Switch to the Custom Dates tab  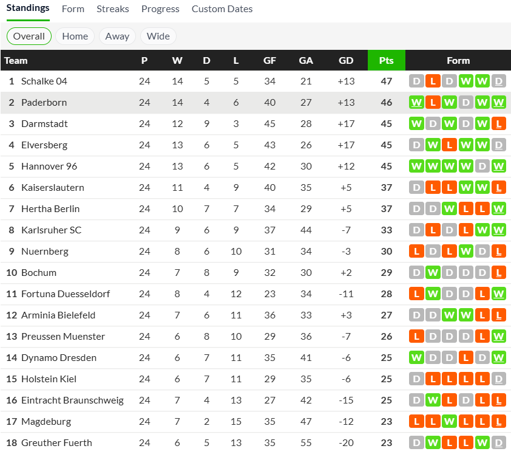222,9
